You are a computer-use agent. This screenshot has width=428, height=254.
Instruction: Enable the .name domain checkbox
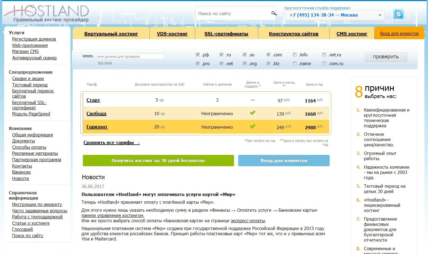click(295, 64)
